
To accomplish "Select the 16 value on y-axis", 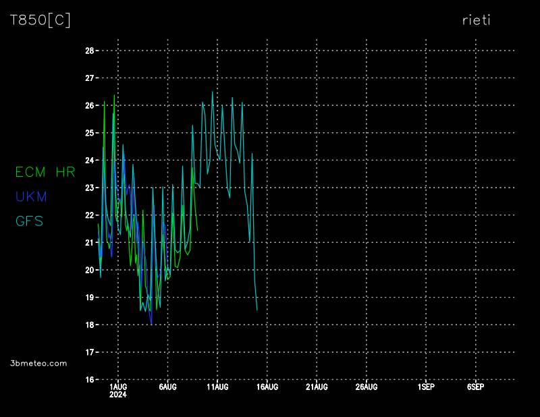I will (89, 380).
